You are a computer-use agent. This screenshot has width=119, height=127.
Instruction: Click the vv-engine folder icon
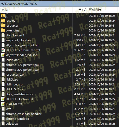[3, 30]
